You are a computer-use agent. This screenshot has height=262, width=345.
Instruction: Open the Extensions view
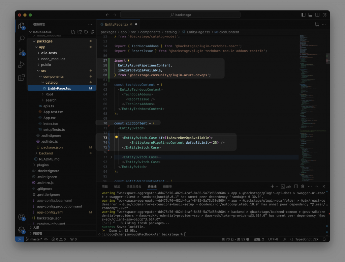tap(21, 78)
